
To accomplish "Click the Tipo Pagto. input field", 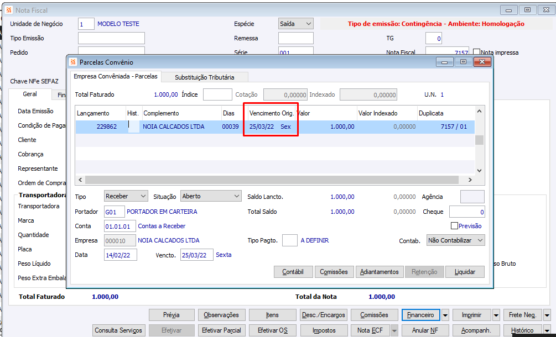I will [x=290, y=240].
